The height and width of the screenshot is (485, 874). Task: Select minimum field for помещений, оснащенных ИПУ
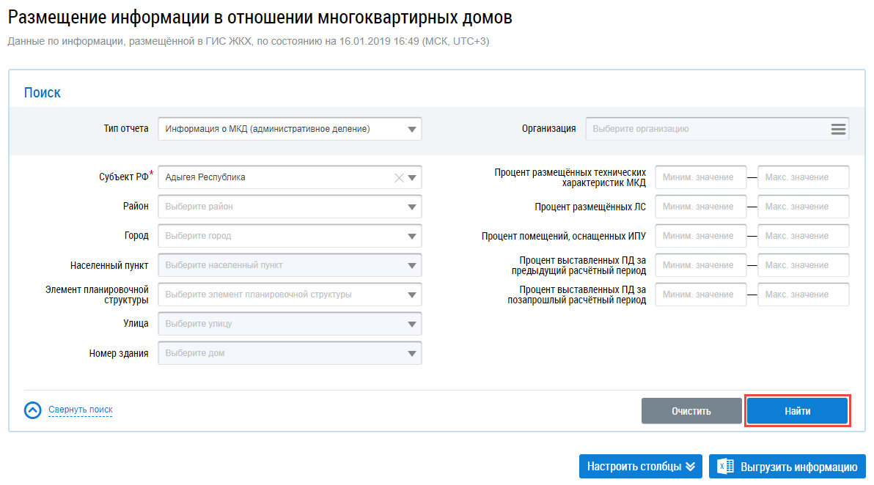[700, 236]
